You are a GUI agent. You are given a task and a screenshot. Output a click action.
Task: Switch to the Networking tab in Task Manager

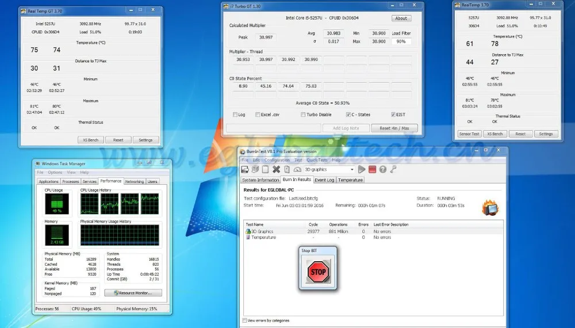[134, 181]
